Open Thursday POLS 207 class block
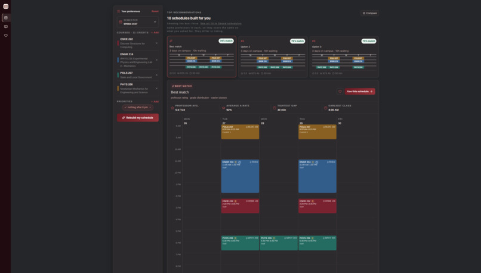 317,132
